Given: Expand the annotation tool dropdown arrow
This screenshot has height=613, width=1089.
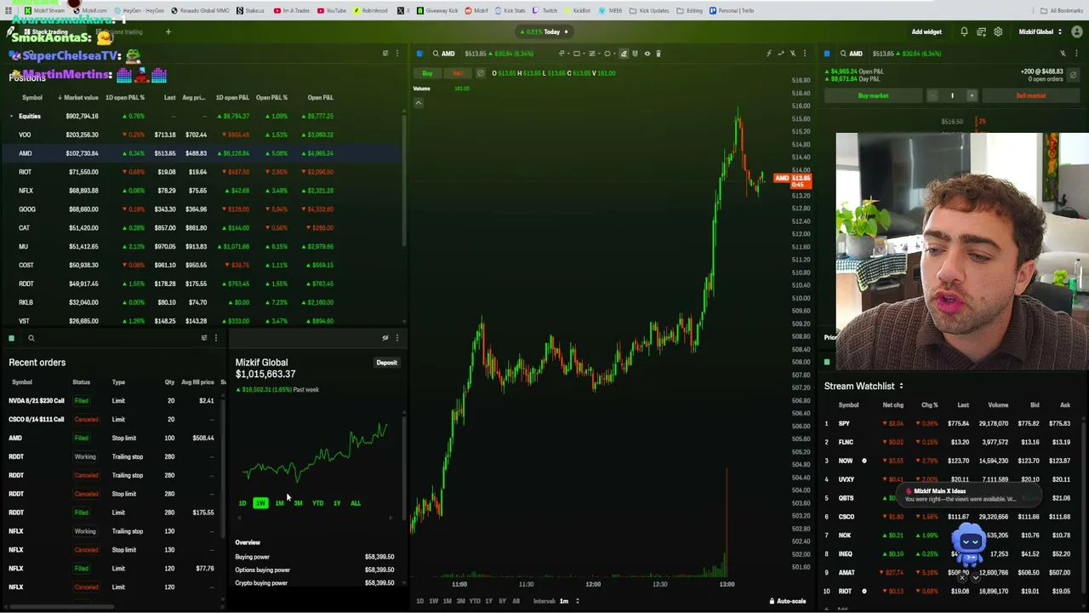Looking at the screenshot, I should (568, 54).
